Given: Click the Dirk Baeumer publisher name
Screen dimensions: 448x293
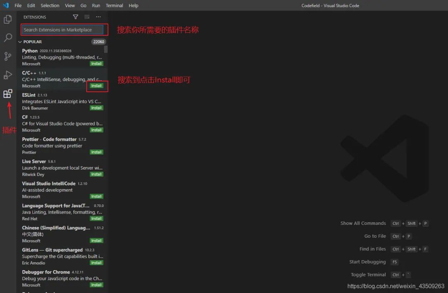Looking at the screenshot, I should [x=35, y=108].
